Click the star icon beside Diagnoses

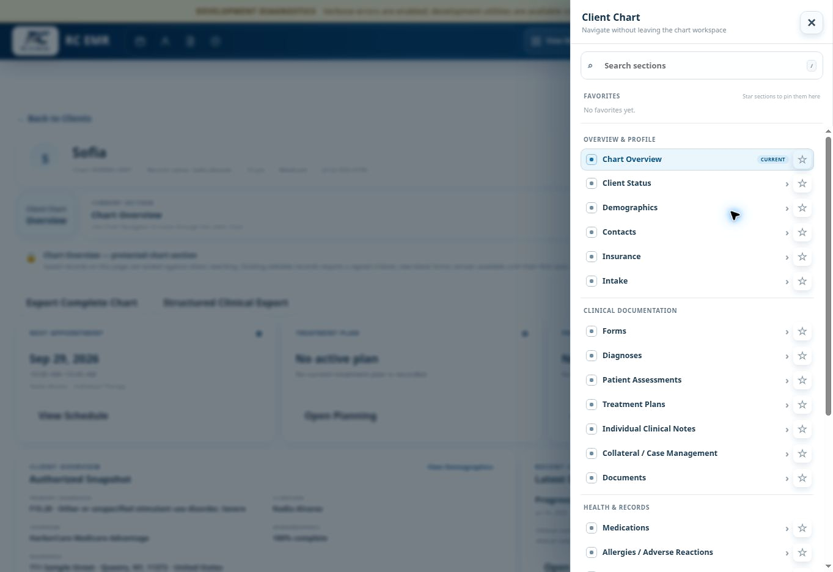[802, 356]
